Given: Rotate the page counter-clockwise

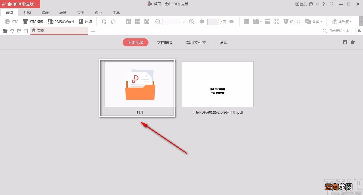Looking at the screenshot, I should 113,21.
